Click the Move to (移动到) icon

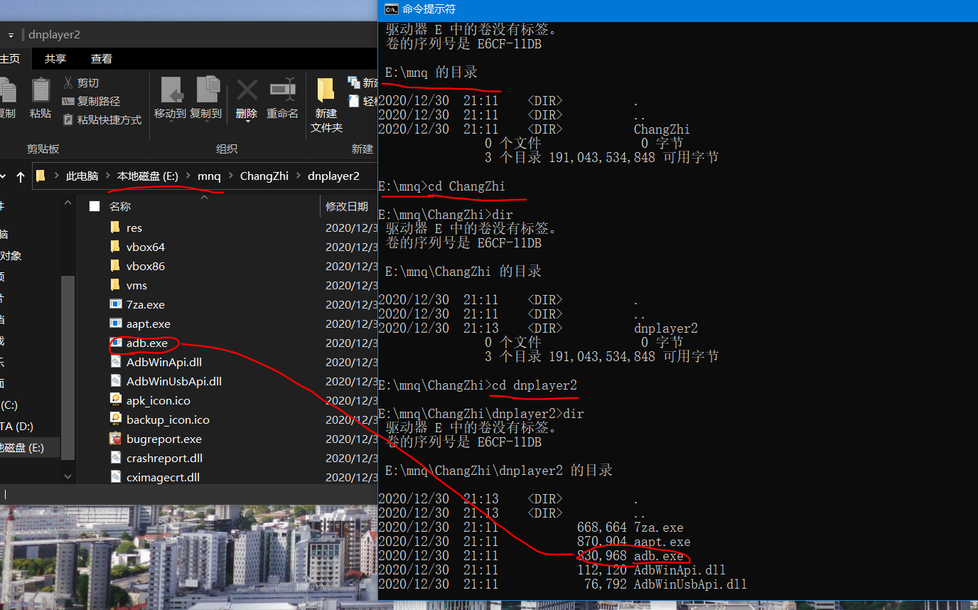pyautogui.click(x=171, y=90)
